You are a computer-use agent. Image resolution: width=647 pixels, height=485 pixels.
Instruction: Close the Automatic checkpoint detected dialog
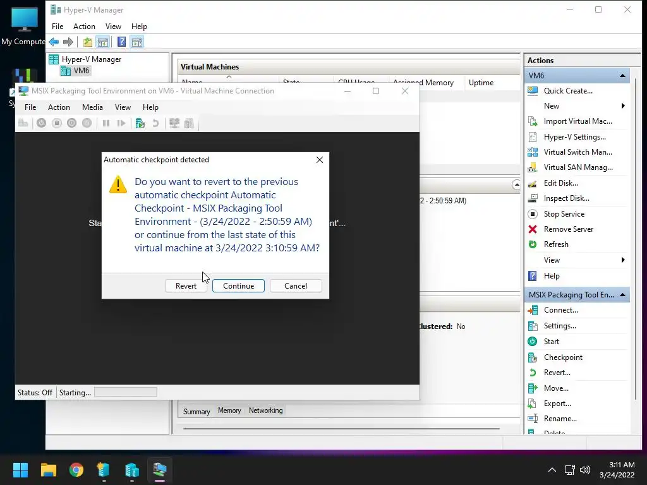(319, 160)
